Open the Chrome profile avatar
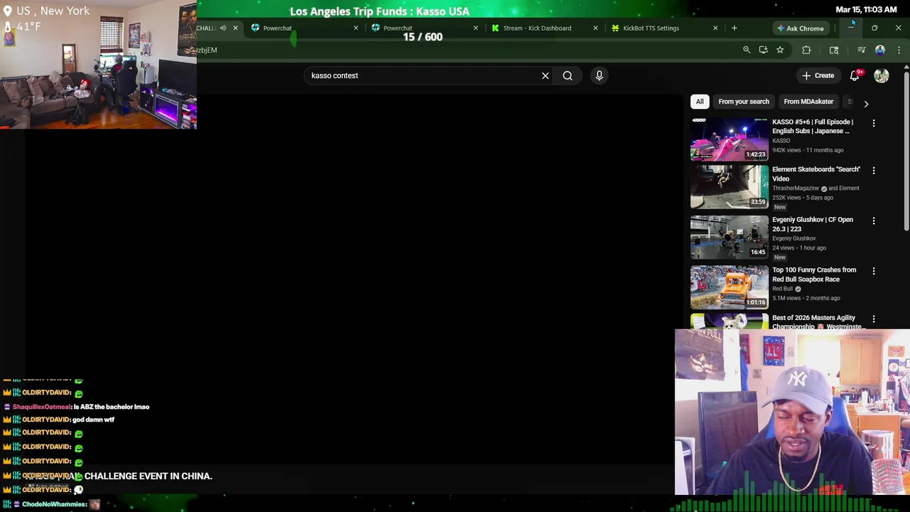This screenshot has height=512, width=910. pyautogui.click(x=880, y=50)
